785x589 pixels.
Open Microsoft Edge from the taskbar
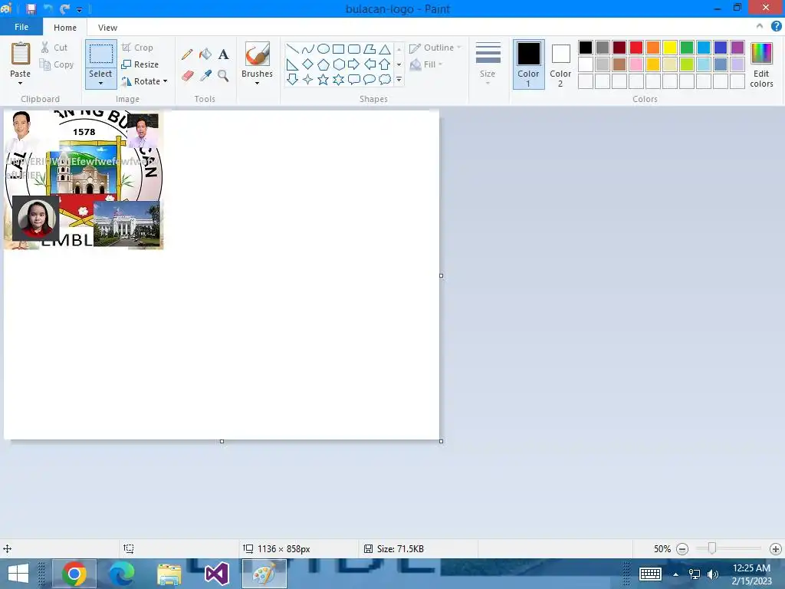[122, 574]
